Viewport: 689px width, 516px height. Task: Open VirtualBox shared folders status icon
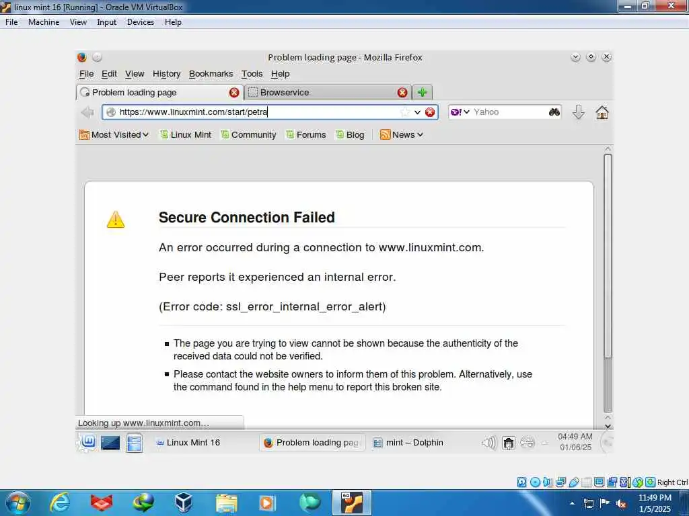(x=587, y=482)
